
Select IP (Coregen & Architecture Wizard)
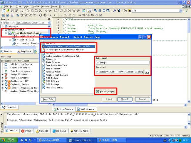click(65, 50)
